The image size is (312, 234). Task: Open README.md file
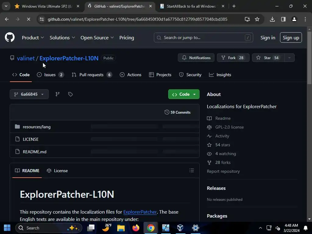[x=34, y=152]
